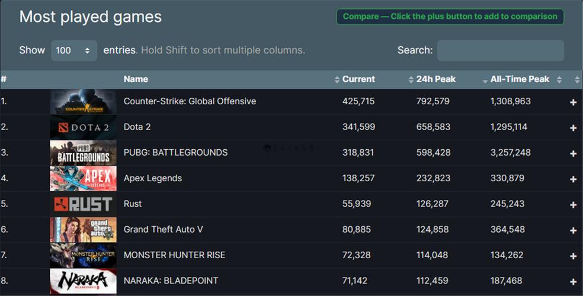583x296 pixels.
Task: Sort by the # rank column header
Action: click(4, 79)
